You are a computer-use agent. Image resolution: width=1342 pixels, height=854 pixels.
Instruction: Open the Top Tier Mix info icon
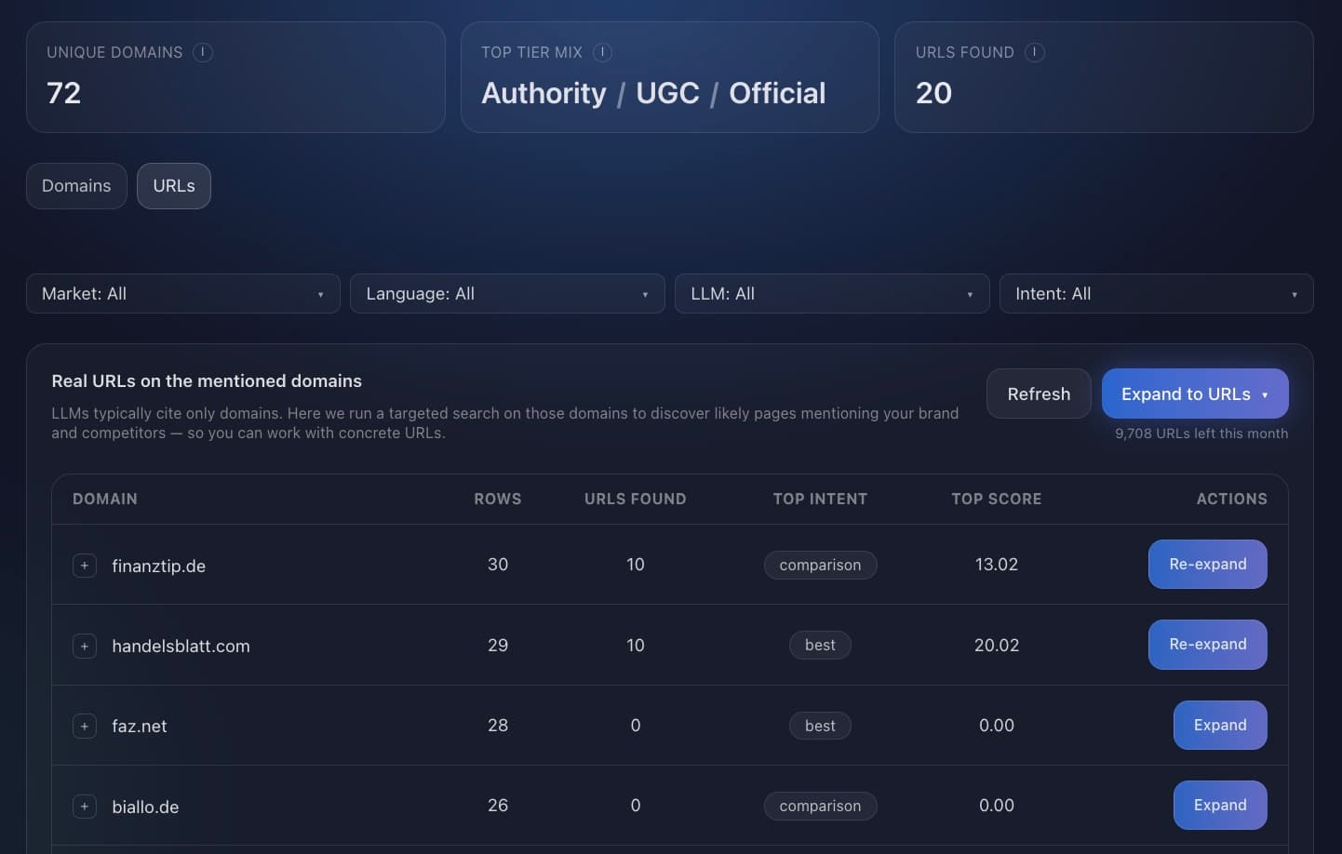603,53
